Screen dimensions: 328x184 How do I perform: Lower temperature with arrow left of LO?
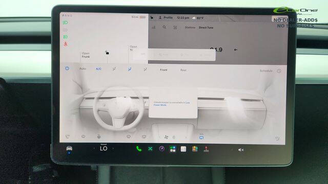click(94, 148)
